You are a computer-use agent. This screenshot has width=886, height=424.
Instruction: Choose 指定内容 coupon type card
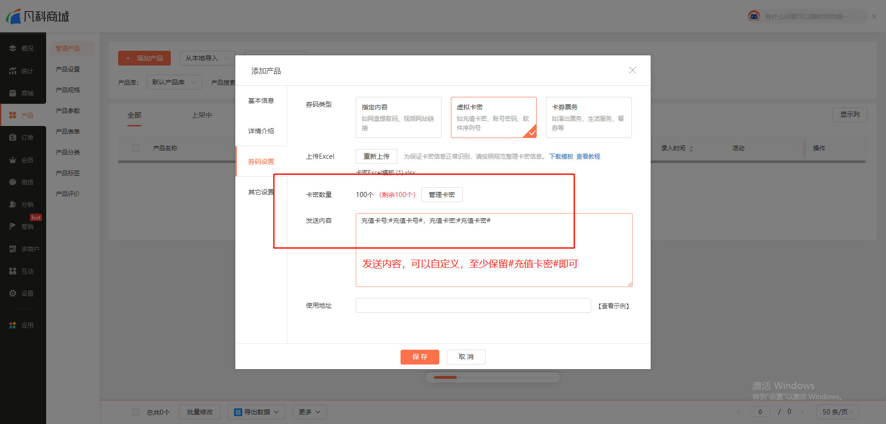click(399, 117)
